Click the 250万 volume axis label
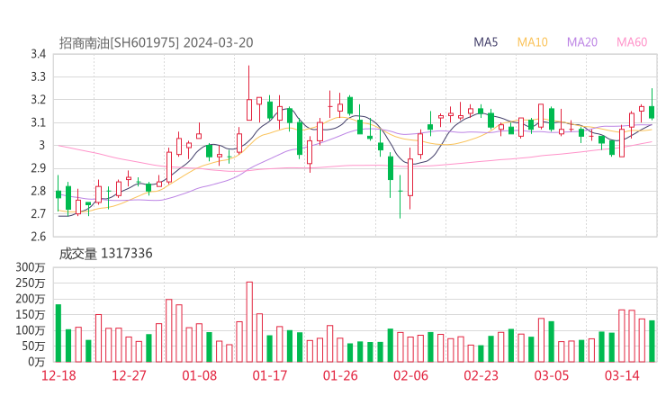The width and height of the screenshot is (666, 396). coord(31,283)
